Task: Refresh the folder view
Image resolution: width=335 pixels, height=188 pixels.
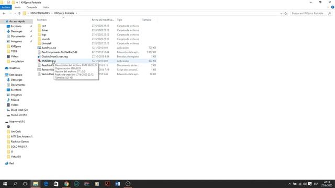Action: pyautogui.click(x=286, y=13)
